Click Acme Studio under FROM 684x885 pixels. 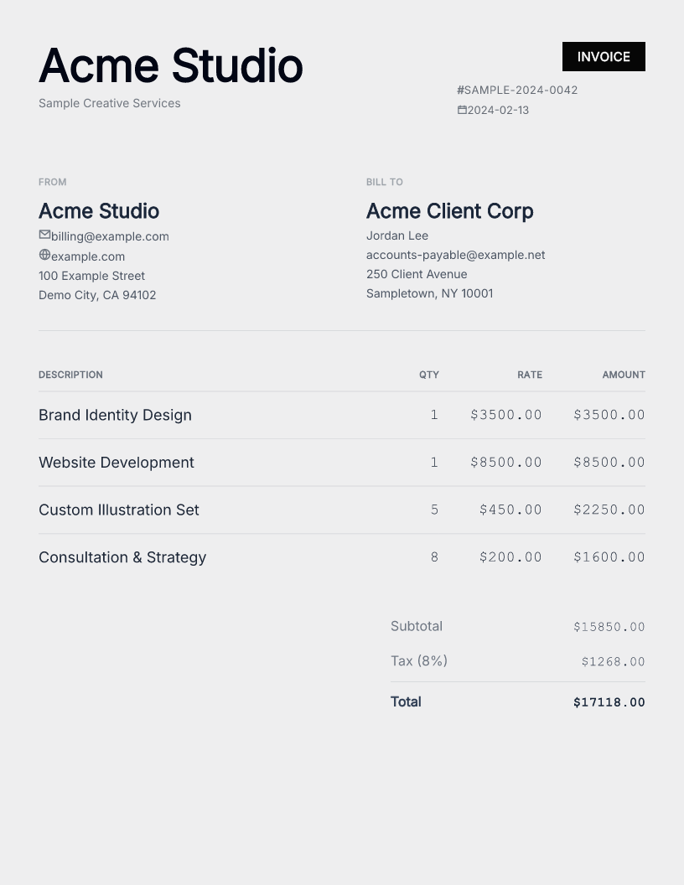pyautogui.click(x=99, y=211)
